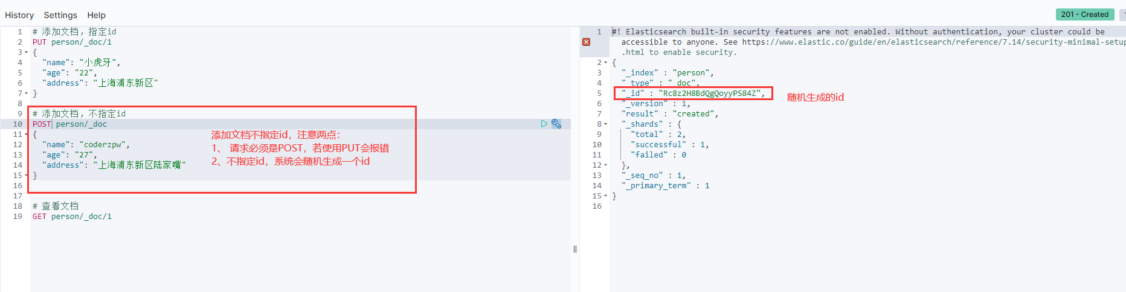Click the "_primary_term" : 1 response line
This screenshot has height=292, width=1126.
coord(666,186)
